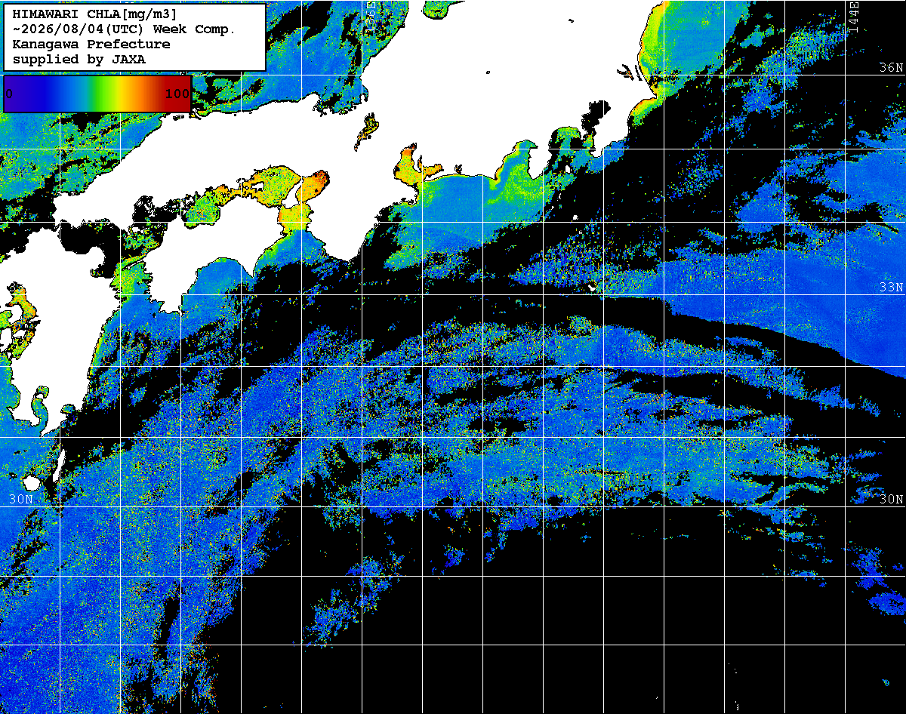Click the right-side 30N latitude label
The image size is (906, 714).
pos(891,499)
